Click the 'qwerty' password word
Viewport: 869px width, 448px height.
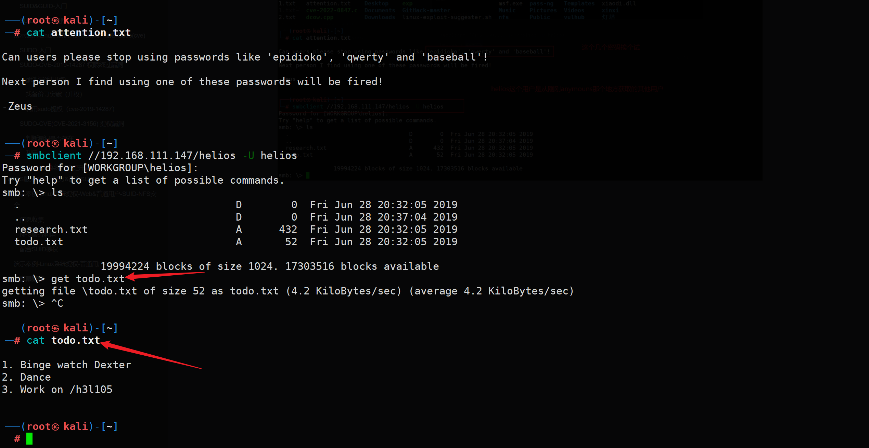[x=365, y=57]
